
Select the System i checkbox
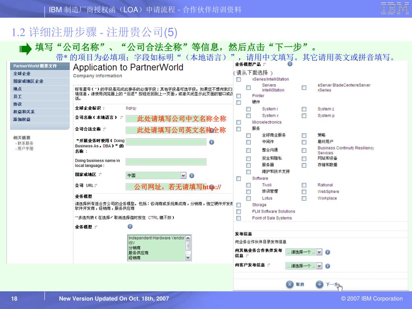[x=248, y=109]
